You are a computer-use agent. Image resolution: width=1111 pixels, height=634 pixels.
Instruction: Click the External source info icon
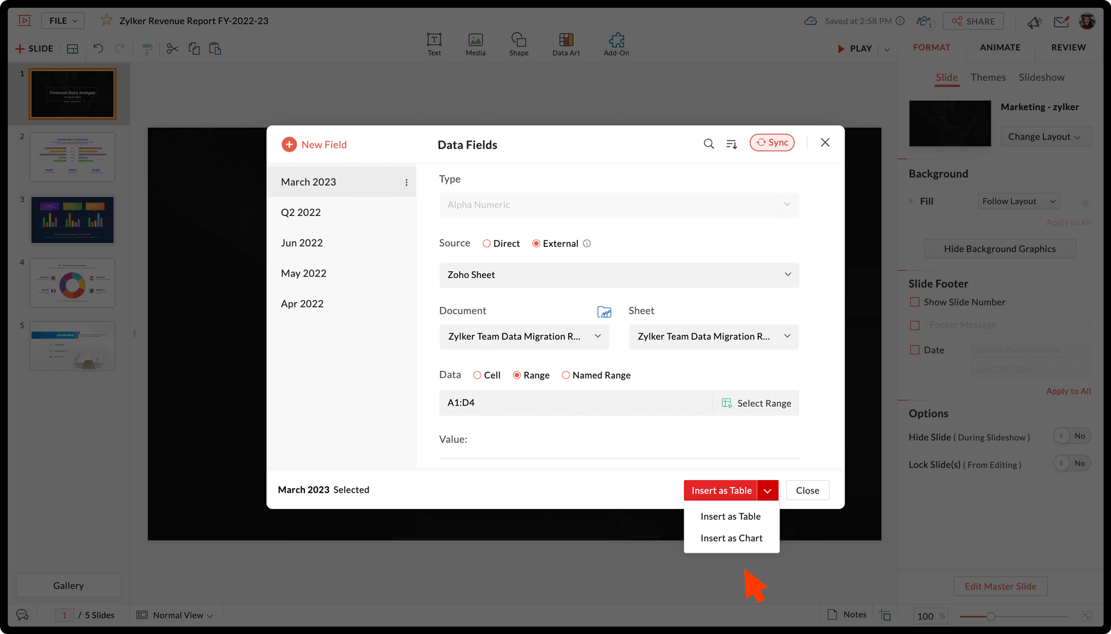[586, 244]
